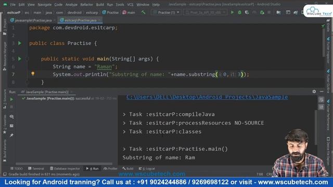Click the Practise class breadcrumb

[x=110, y=12]
